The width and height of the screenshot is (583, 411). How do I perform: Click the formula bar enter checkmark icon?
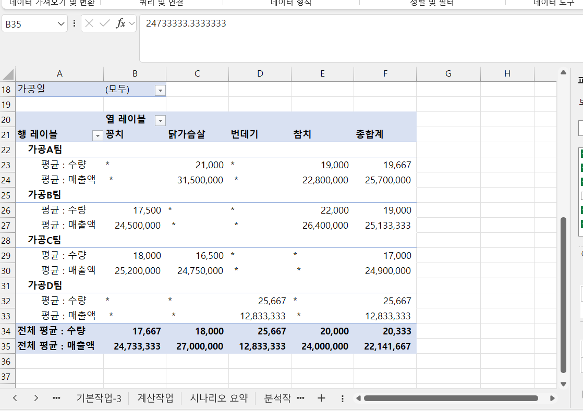tap(105, 23)
